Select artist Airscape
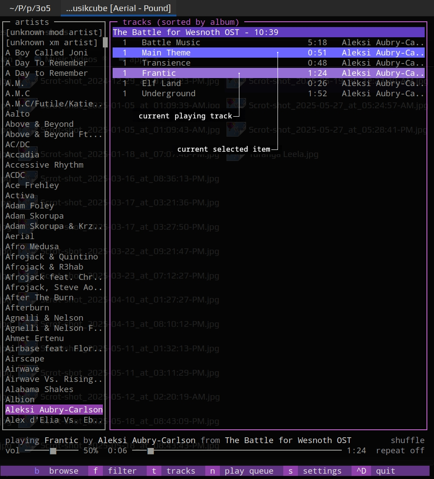The image size is (434, 479). click(x=25, y=359)
